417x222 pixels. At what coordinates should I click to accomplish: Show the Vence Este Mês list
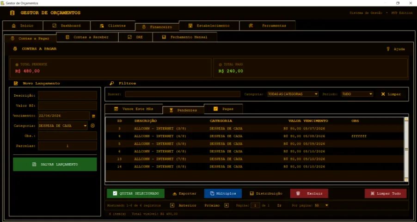pos(134,109)
